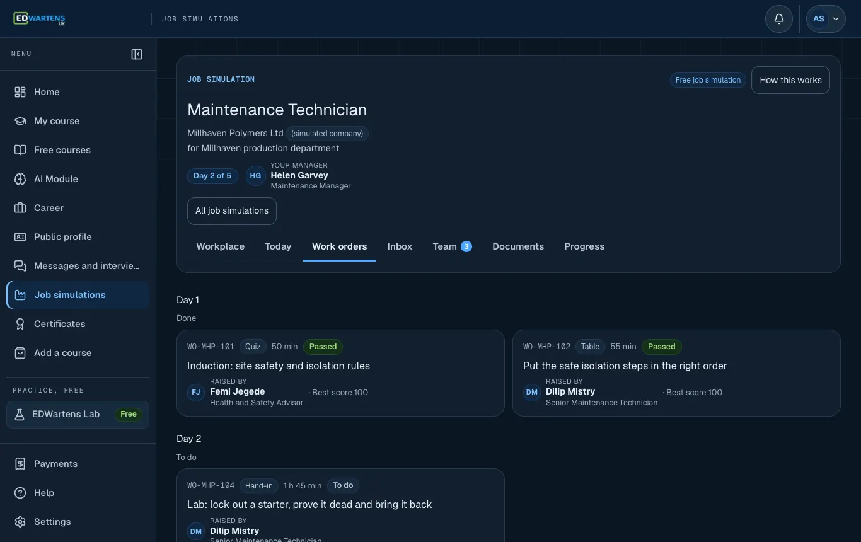Screen dimensions: 861x542
Task: Open Induction: site safety and isolation rules
Action: 340,373
